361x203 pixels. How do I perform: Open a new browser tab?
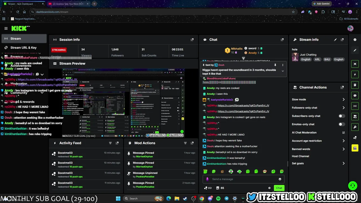point(94,4)
